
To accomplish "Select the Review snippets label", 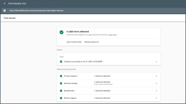I will 70,98.
